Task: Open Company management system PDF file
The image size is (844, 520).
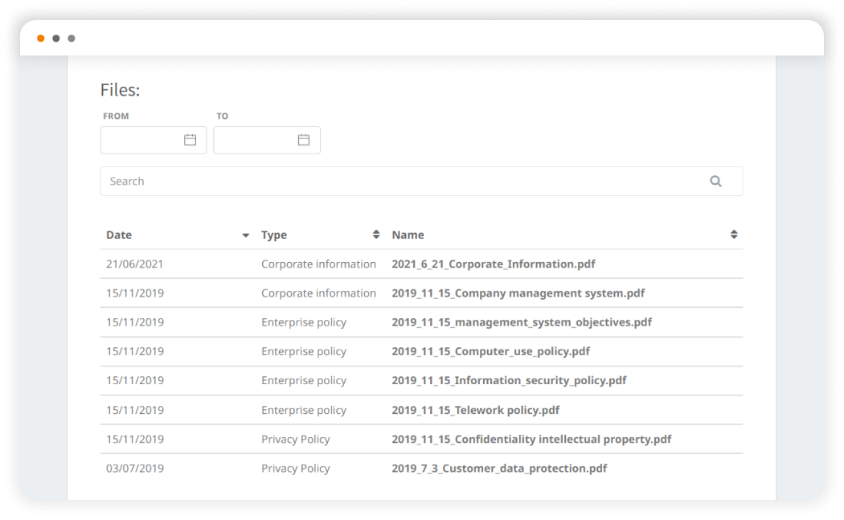Action: point(518,293)
